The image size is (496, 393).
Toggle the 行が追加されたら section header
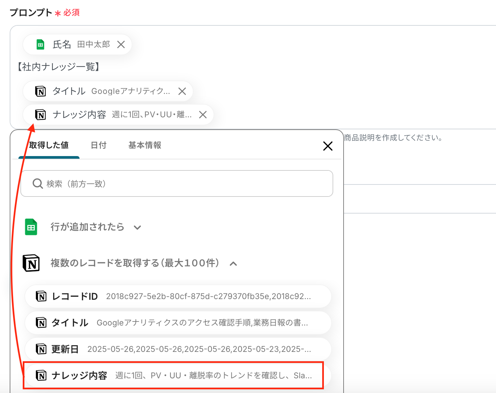pos(87,227)
